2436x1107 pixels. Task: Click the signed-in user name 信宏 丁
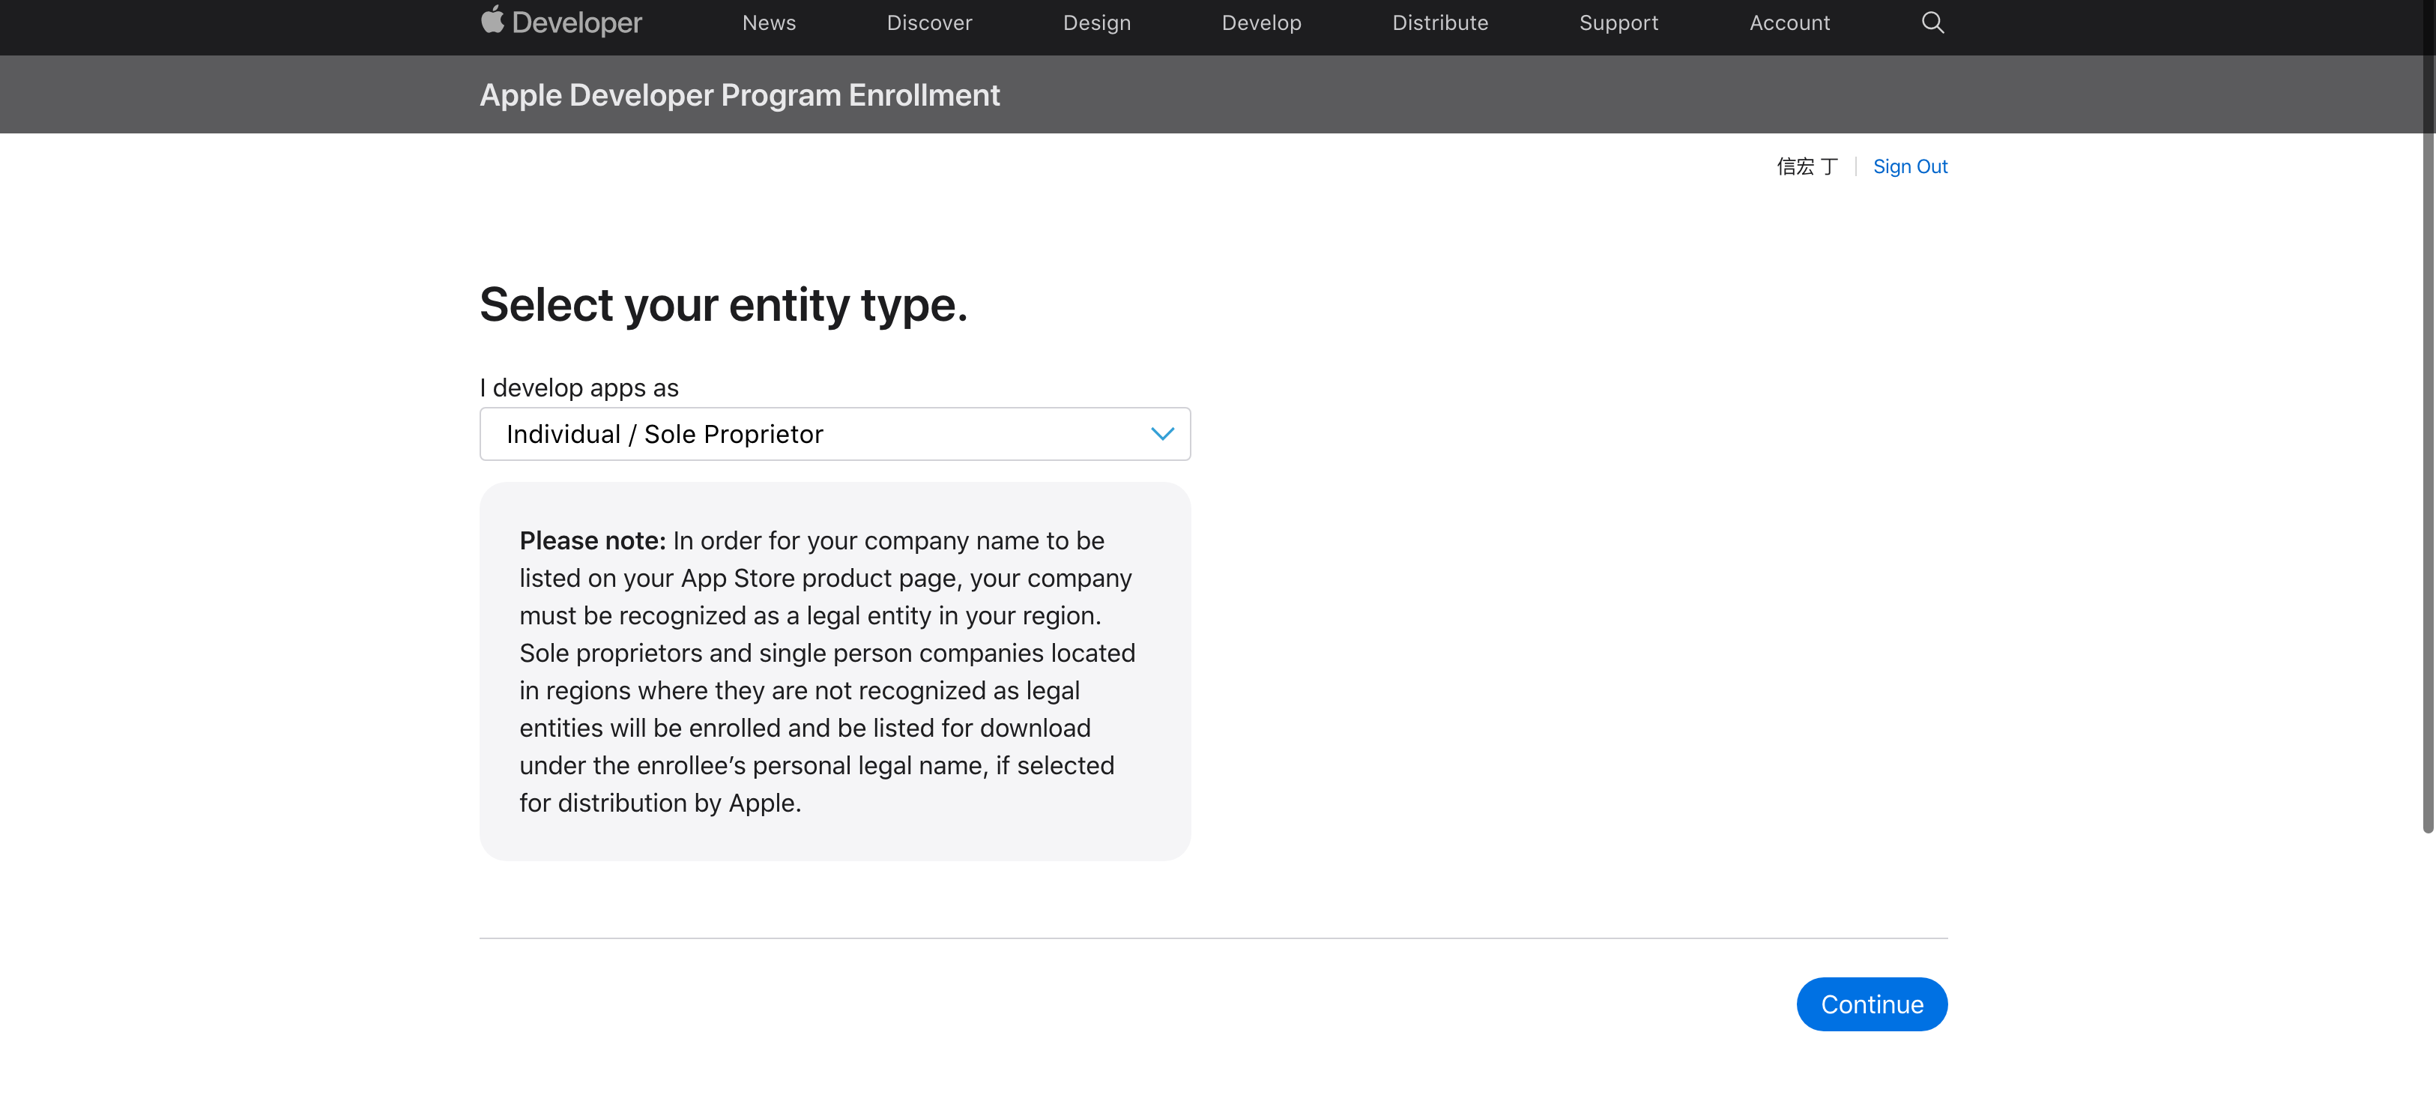pos(1806,166)
